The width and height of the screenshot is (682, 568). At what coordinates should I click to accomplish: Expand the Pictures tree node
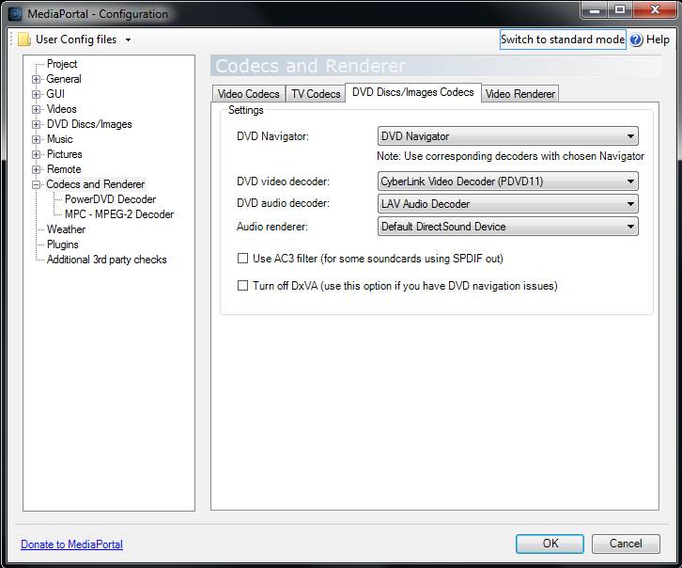37,154
